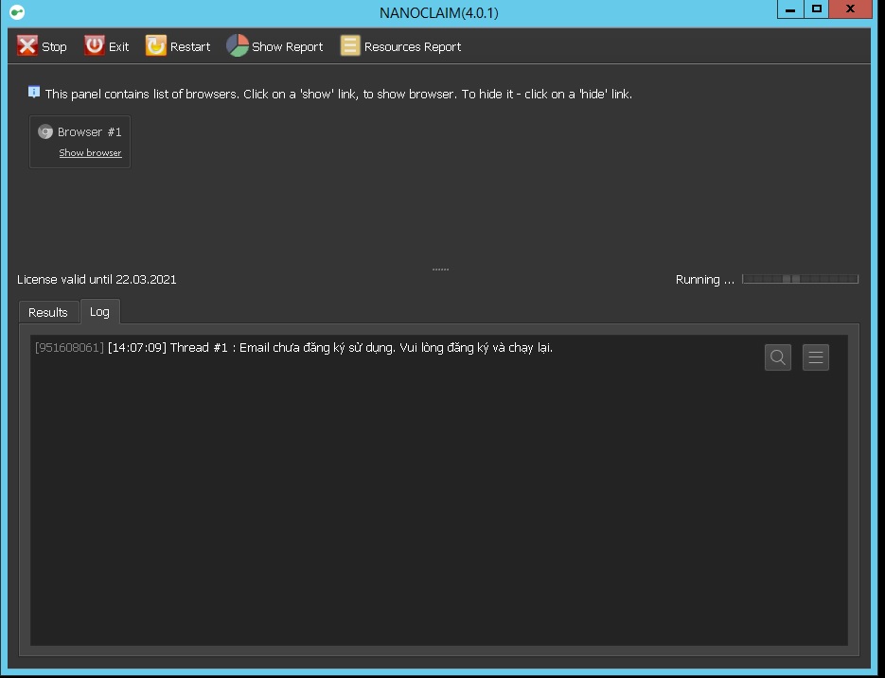This screenshot has height=678, width=885.
Task: Close the NANOCLAIM window
Action: pos(851,9)
